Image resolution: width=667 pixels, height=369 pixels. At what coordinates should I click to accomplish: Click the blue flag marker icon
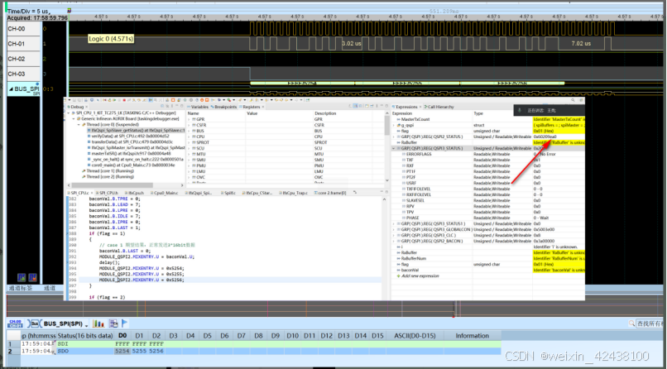pos(125,323)
